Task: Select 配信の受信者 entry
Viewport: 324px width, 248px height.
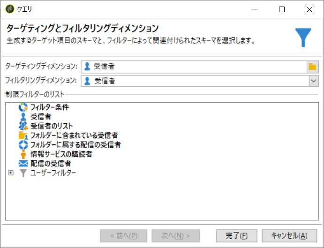Action: click(51, 164)
